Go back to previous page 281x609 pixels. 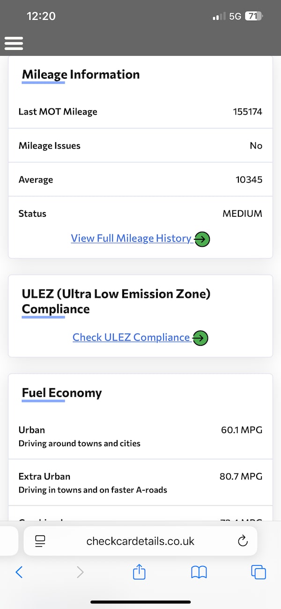pos(19,572)
